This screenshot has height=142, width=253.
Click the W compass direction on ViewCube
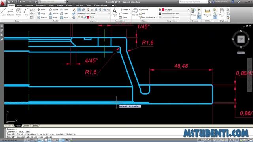tap(233, 39)
